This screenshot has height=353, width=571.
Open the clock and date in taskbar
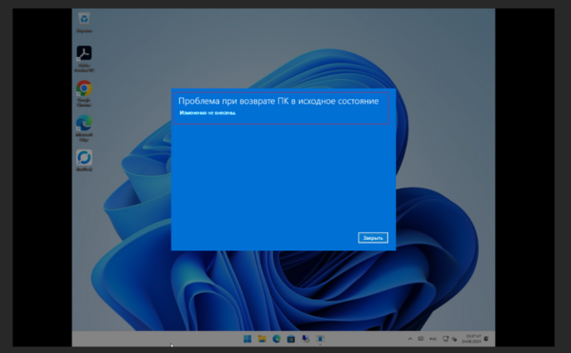coord(472,339)
